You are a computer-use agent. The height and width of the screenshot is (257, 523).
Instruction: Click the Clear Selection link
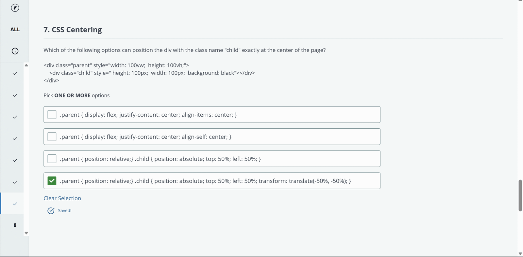[x=62, y=198]
